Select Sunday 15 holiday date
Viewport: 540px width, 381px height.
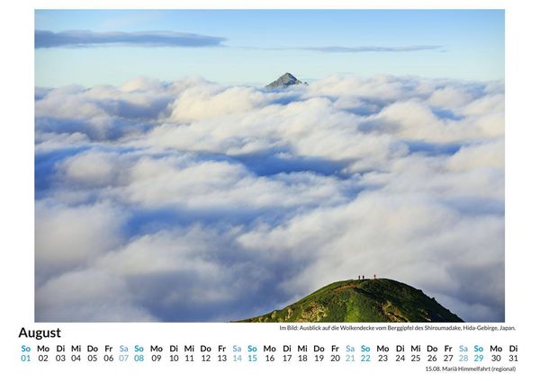[252, 353]
